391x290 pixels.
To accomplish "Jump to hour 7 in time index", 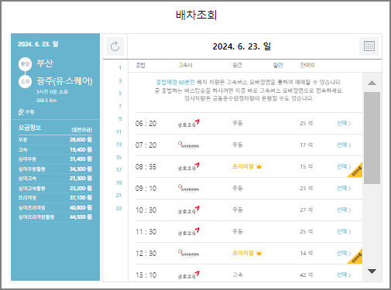I will click(120, 106).
